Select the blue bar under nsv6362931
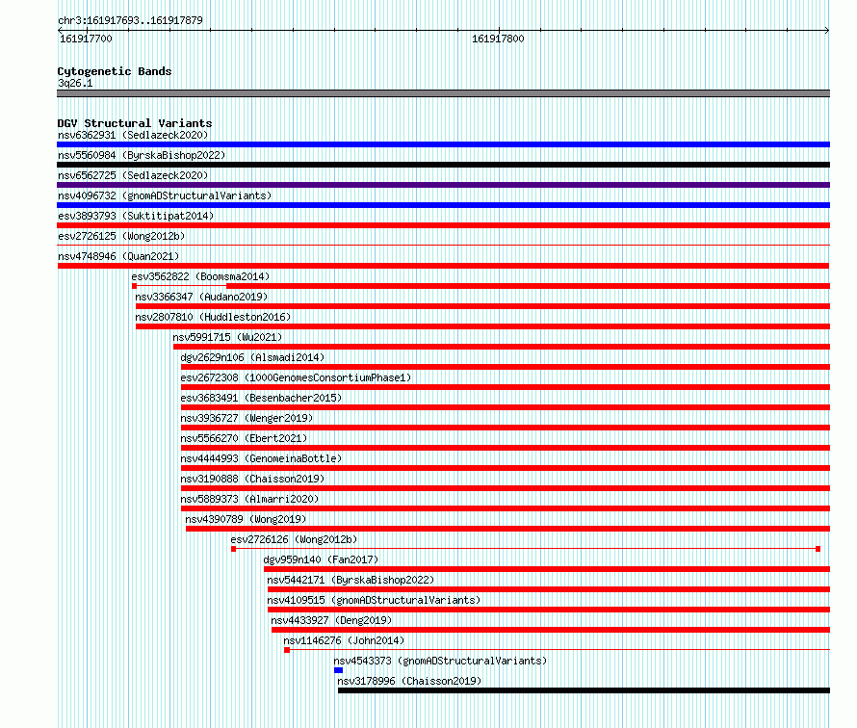The image size is (857, 728). [x=443, y=144]
